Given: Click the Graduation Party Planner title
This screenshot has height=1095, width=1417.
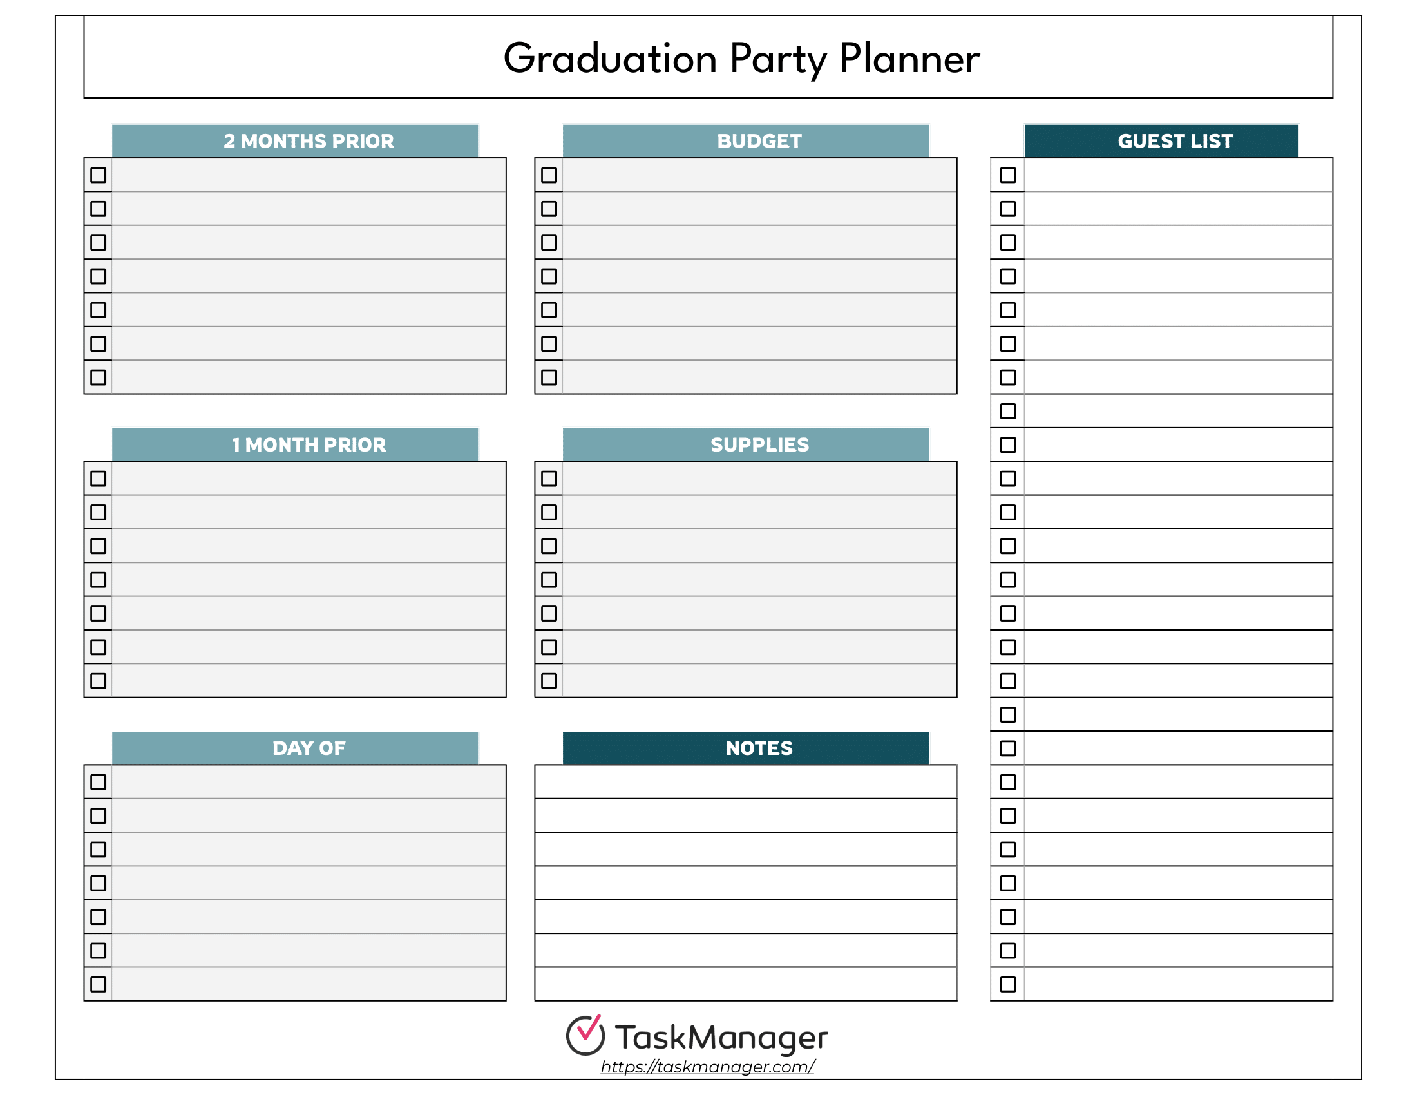Looking at the screenshot, I should coord(741,59).
